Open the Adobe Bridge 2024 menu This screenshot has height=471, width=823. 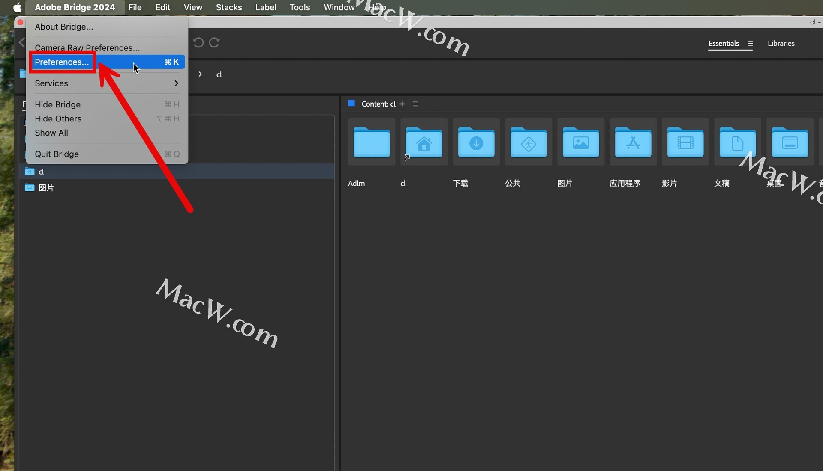pyautogui.click(x=75, y=7)
